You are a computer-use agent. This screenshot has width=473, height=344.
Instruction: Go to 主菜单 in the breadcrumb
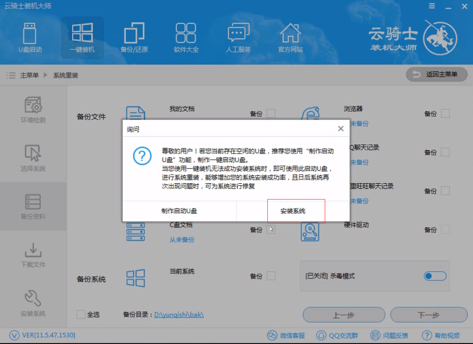(x=28, y=75)
